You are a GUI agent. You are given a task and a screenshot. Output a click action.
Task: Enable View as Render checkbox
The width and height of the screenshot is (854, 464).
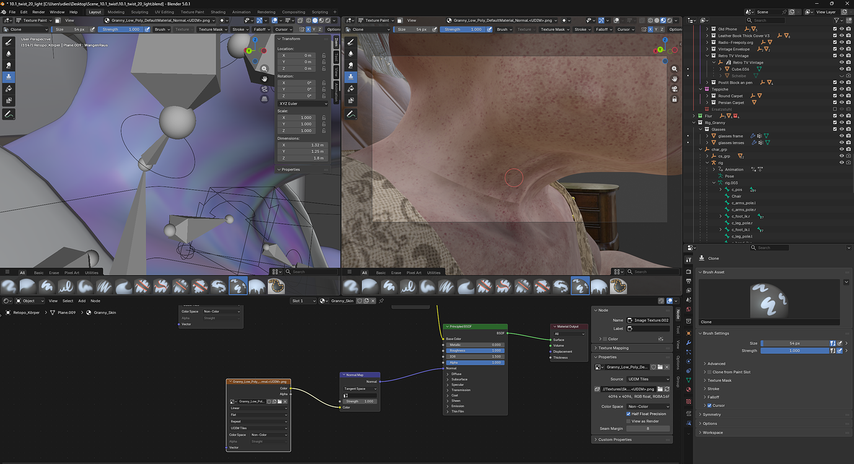coord(628,421)
